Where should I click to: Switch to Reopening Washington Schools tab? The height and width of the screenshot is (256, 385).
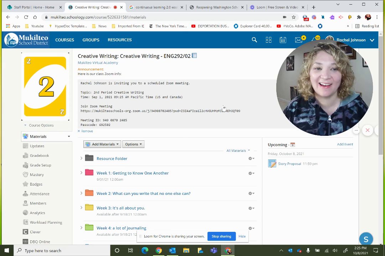click(x=217, y=7)
